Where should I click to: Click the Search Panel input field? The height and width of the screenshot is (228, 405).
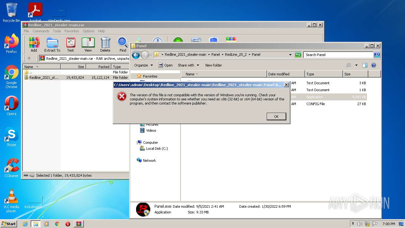pyautogui.click(x=339, y=55)
